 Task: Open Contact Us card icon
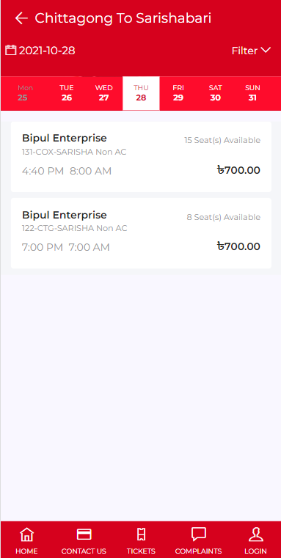coord(84,535)
